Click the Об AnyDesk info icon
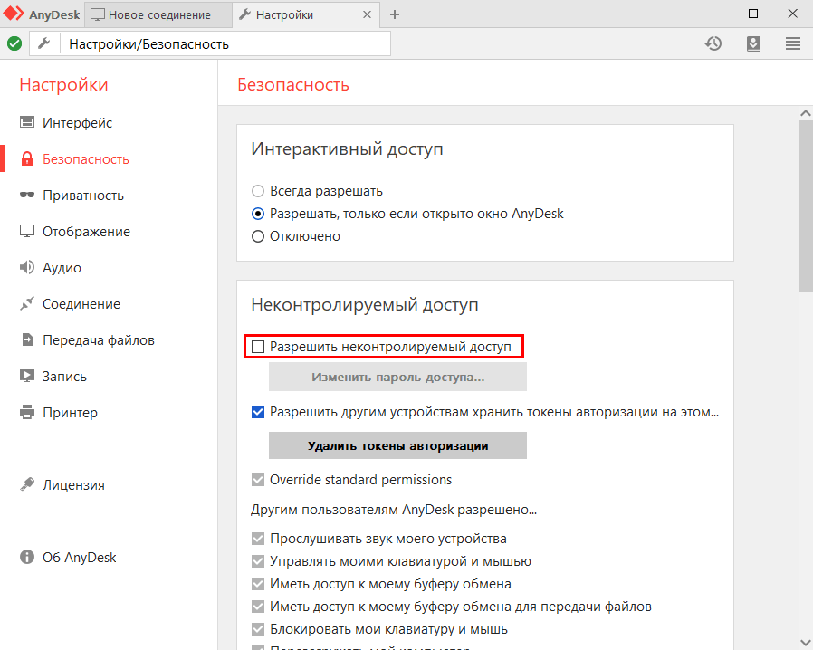The image size is (813, 650). click(x=27, y=557)
